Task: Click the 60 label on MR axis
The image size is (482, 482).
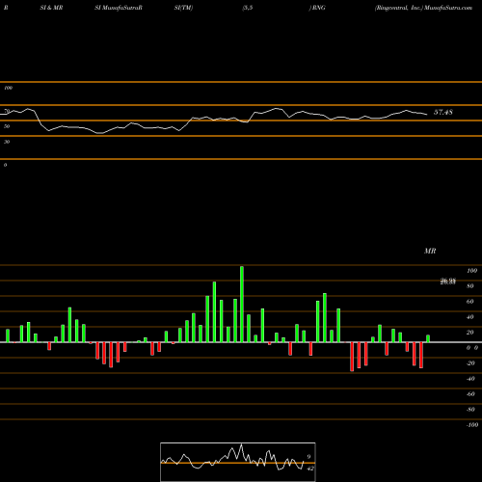Action: tap(469, 302)
